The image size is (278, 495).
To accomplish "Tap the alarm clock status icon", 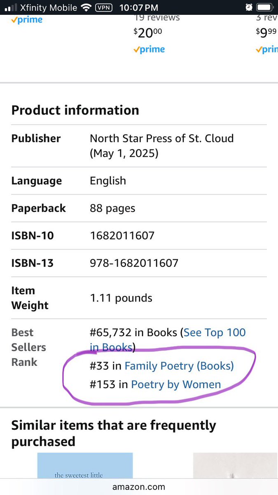I will [249, 7].
